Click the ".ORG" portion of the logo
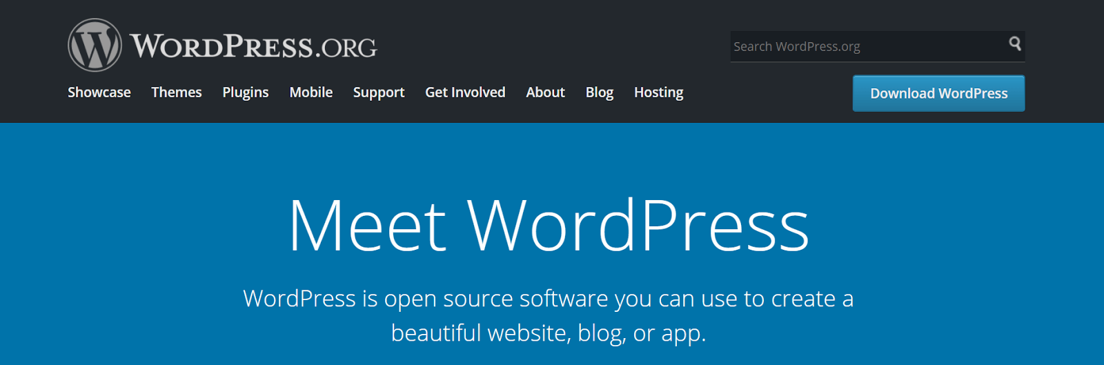This screenshot has width=1104, height=365. pos(346,48)
